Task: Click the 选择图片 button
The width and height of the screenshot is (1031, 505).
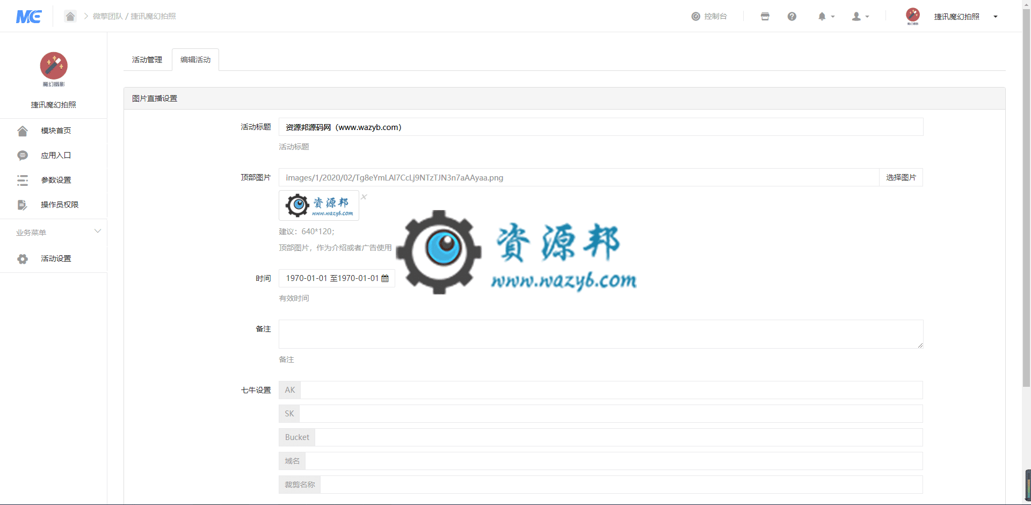Action: click(x=901, y=177)
